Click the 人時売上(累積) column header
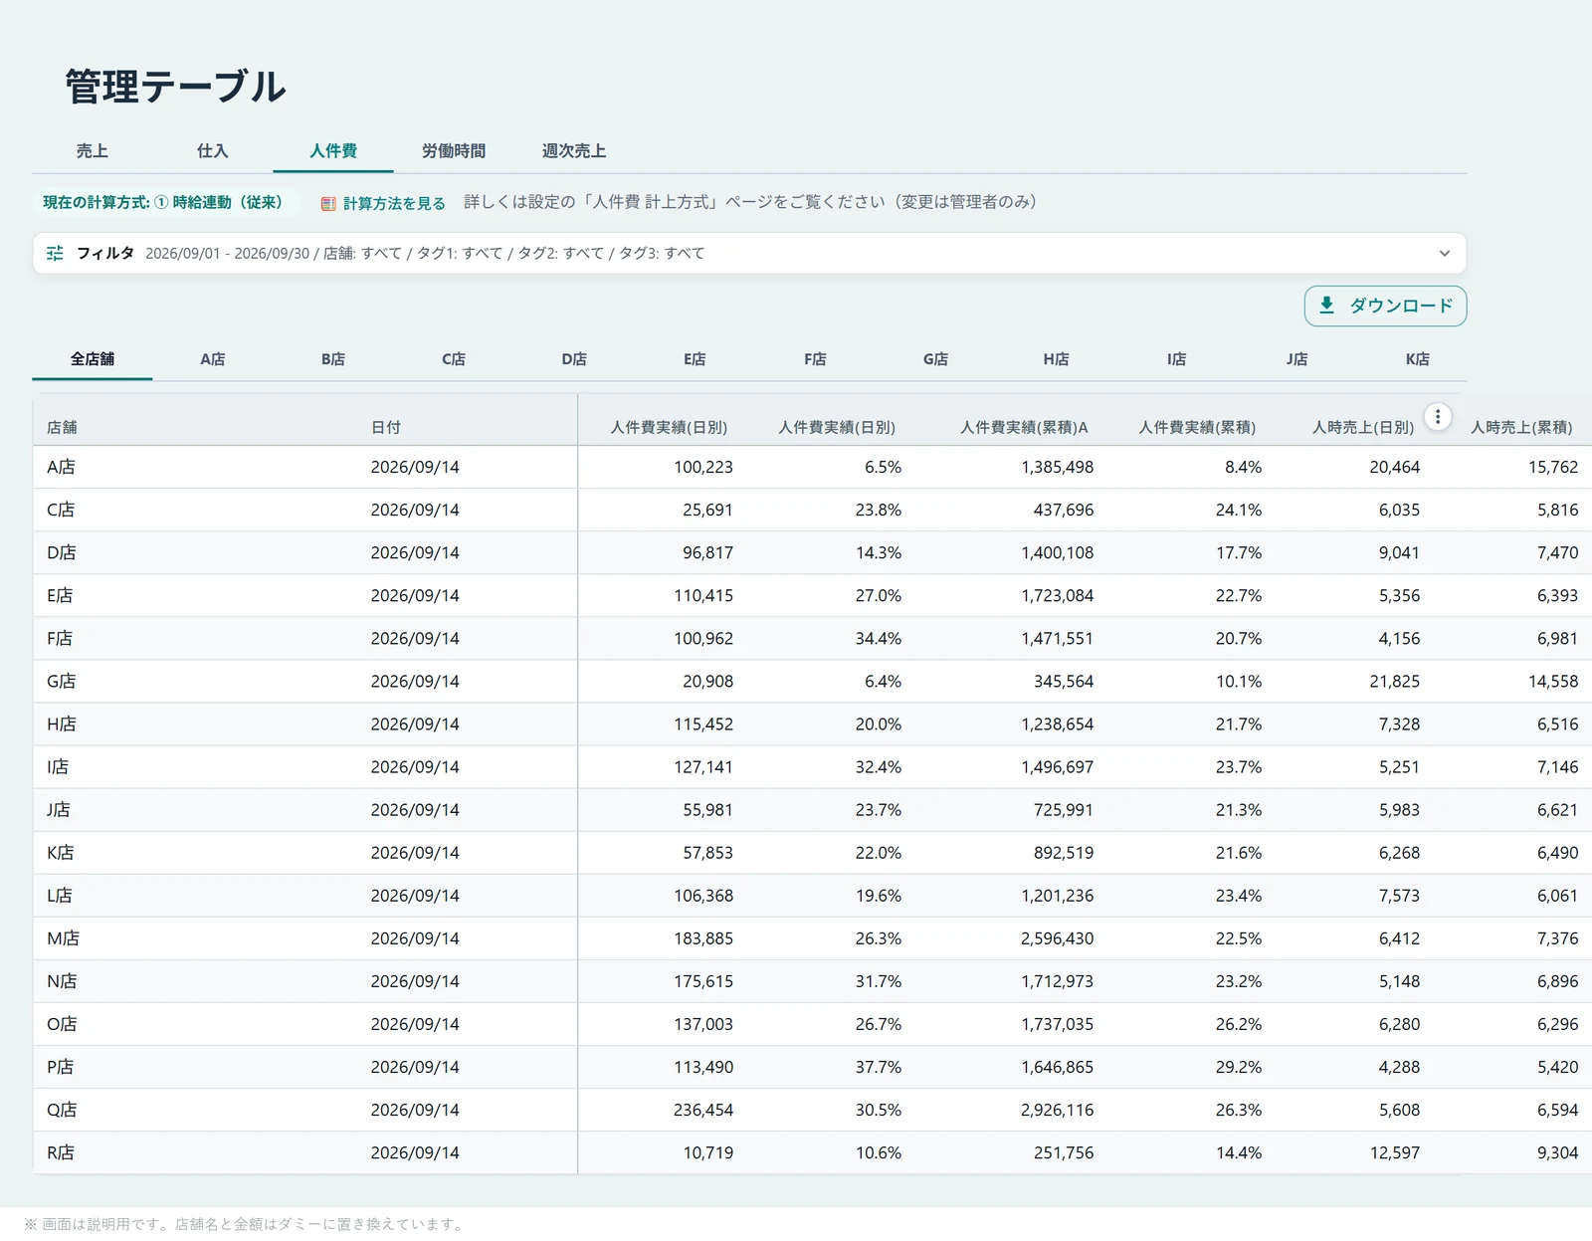The image size is (1592, 1241). [1521, 427]
